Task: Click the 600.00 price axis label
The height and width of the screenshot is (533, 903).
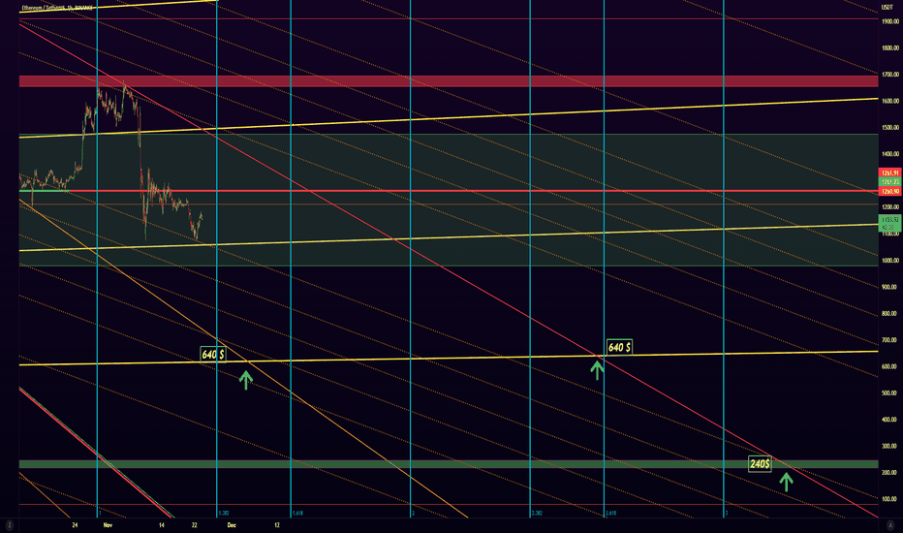Action: tap(889, 366)
